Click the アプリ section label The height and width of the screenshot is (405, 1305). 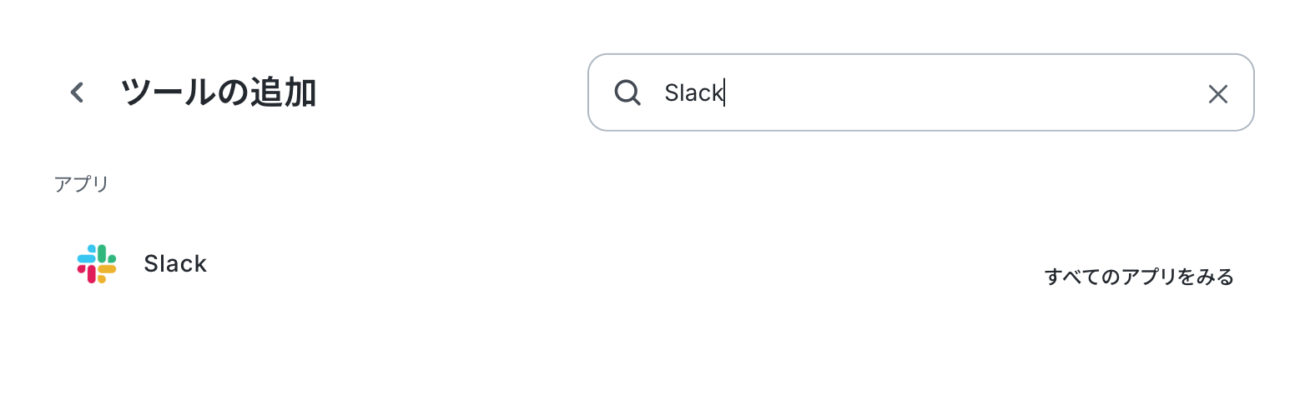(x=82, y=184)
